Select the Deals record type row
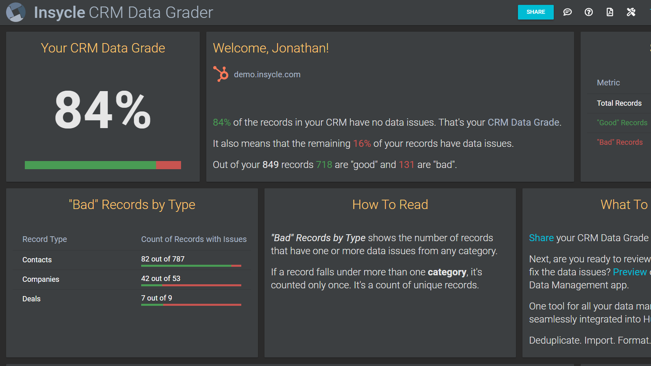651x366 pixels. pyautogui.click(x=31, y=298)
